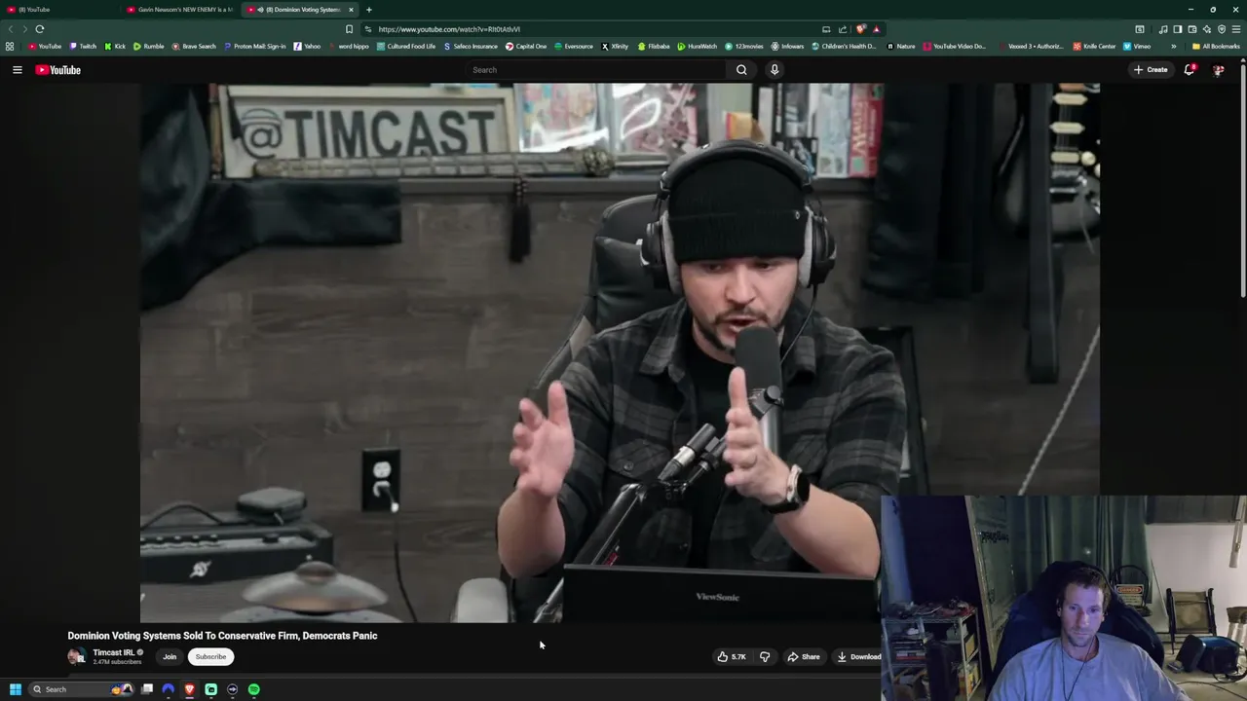
Task: Open the Capital One bookmark
Action: point(525,46)
